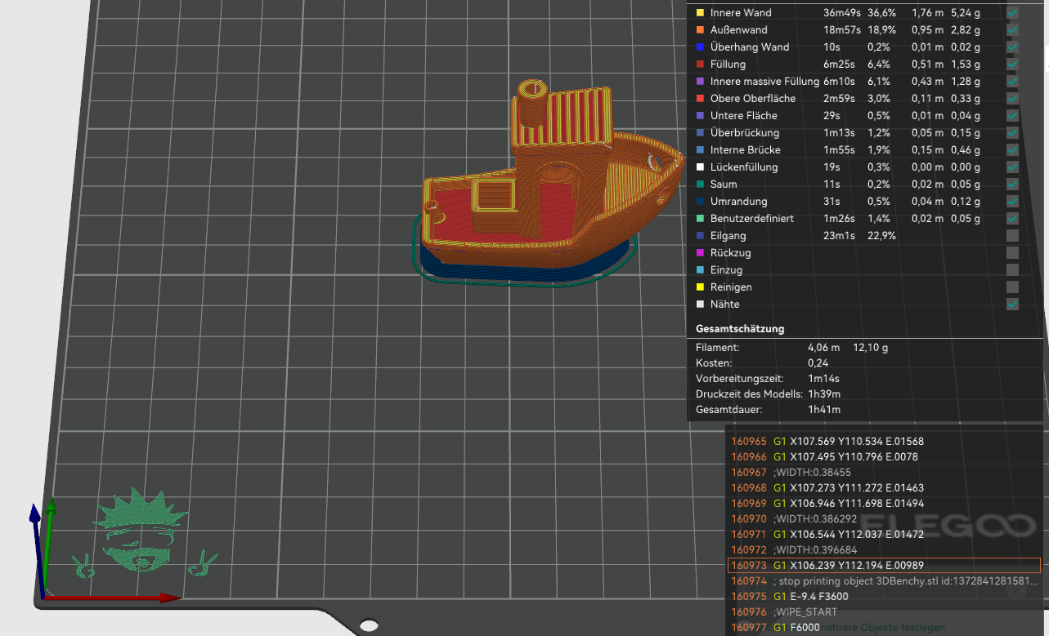
Task: Click the yellow Innere Wand color swatch
Action: 699,13
